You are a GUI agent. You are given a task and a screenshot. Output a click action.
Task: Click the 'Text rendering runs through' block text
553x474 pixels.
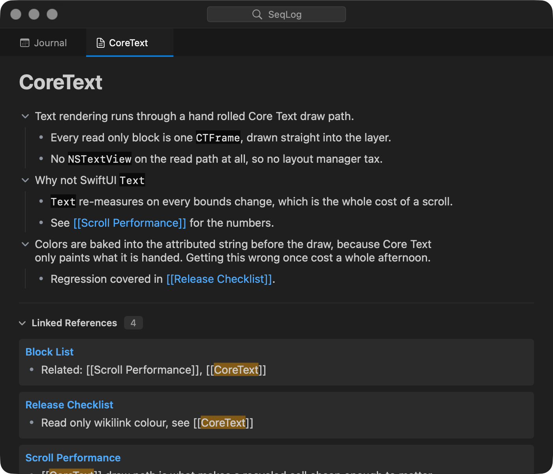pyautogui.click(x=194, y=116)
